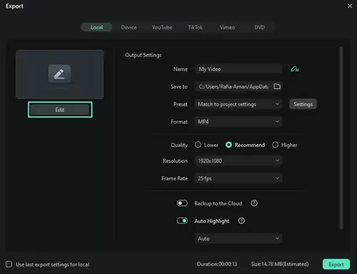The height and width of the screenshot is (274, 357).
Task: Open Backup to the Cloud help icon
Action: click(x=254, y=203)
